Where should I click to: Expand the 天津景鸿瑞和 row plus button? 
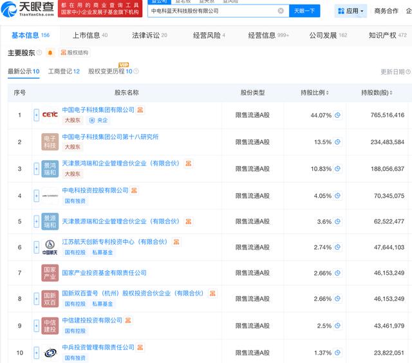pos(37,169)
